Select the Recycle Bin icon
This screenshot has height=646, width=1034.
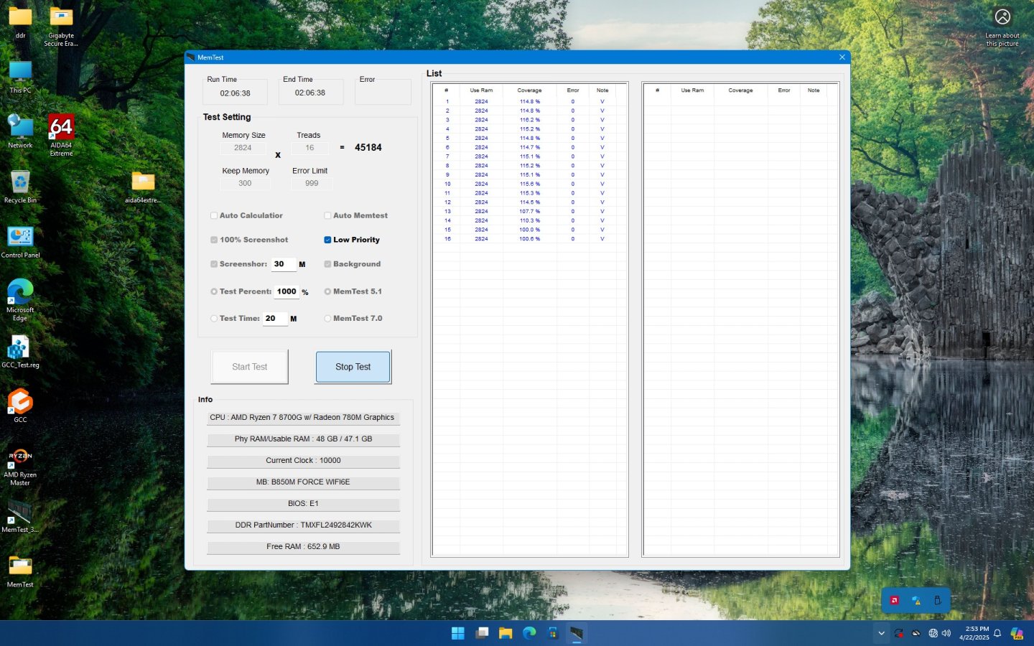[20, 187]
